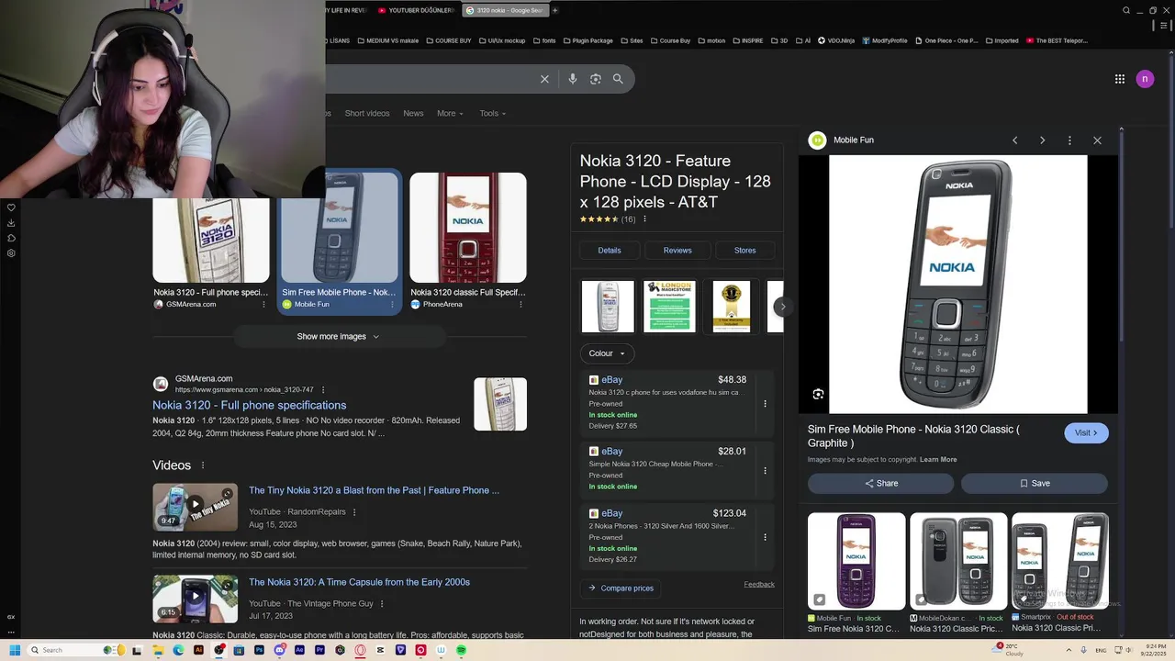Viewport: 1175px width, 661px height.
Task: Click Compare prices link
Action: coord(621,588)
